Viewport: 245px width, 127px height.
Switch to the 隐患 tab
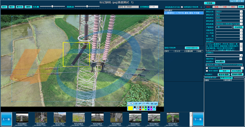(216, 7)
